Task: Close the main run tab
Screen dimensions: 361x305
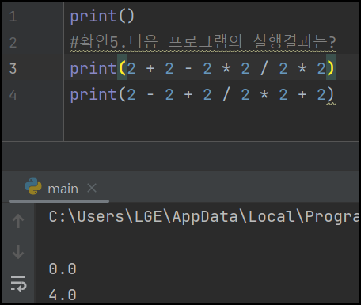Action: [92, 189]
